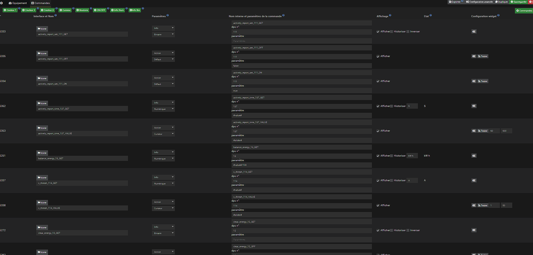The image size is (533, 255).
Task: Toggle Afficher for actively_report_set_111_ON
Action: (x=378, y=81)
